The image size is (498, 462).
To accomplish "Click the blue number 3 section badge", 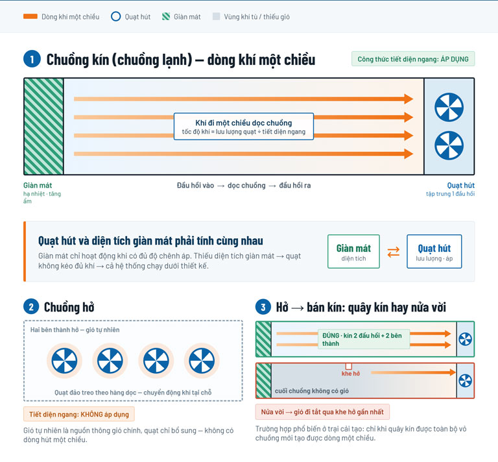I will [x=263, y=307].
